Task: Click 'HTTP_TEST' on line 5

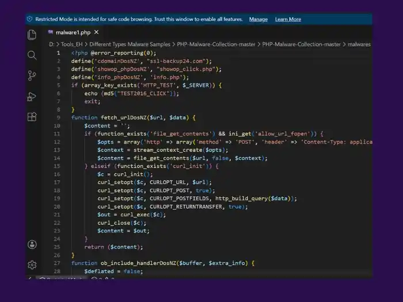Action: 158,85
